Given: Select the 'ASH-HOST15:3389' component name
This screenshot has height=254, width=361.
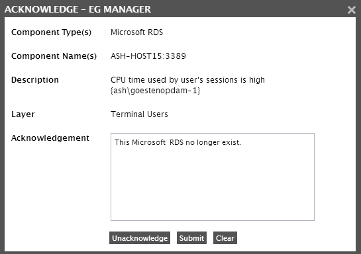Looking at the screenshot, I should click(148, 56).
